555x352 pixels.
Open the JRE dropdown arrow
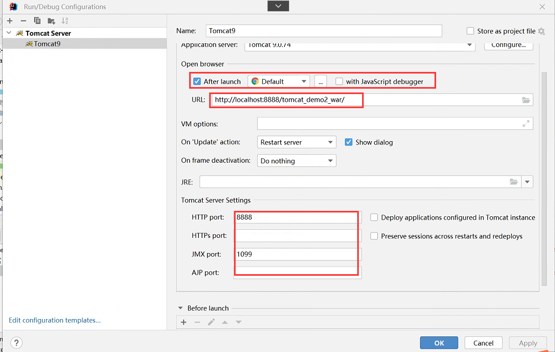(x=527, y=182)
